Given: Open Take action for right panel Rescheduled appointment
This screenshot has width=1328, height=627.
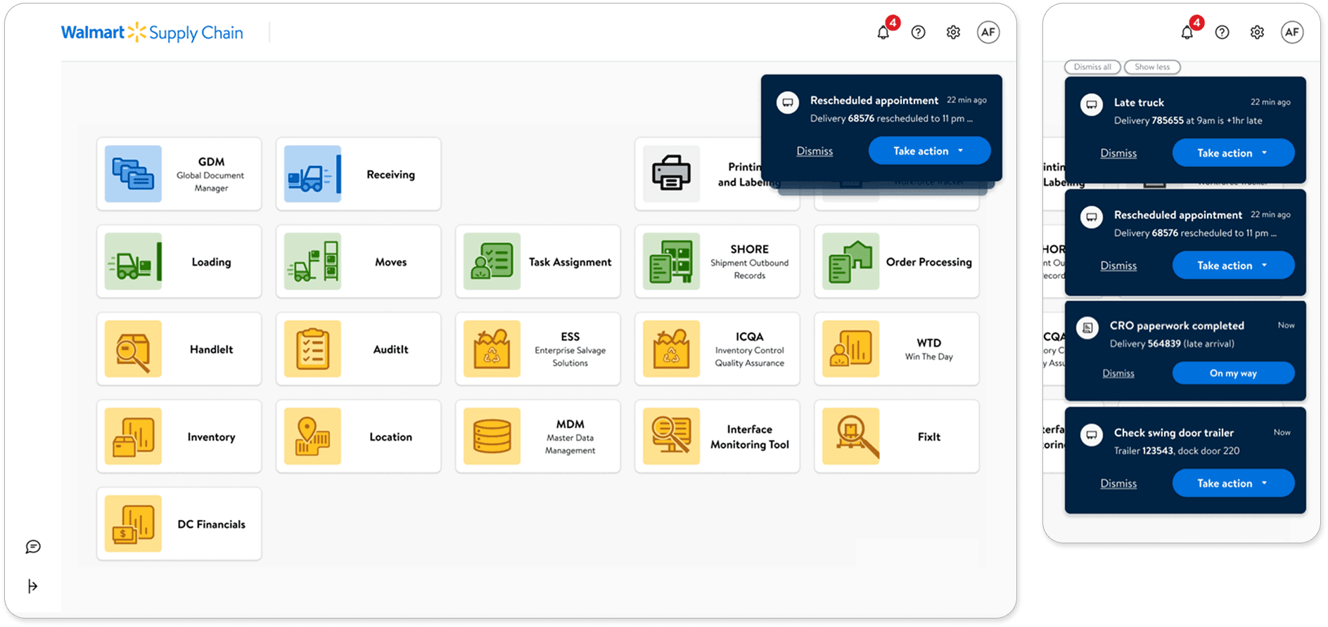Looking at the screenshot, I should point(1233,266).
